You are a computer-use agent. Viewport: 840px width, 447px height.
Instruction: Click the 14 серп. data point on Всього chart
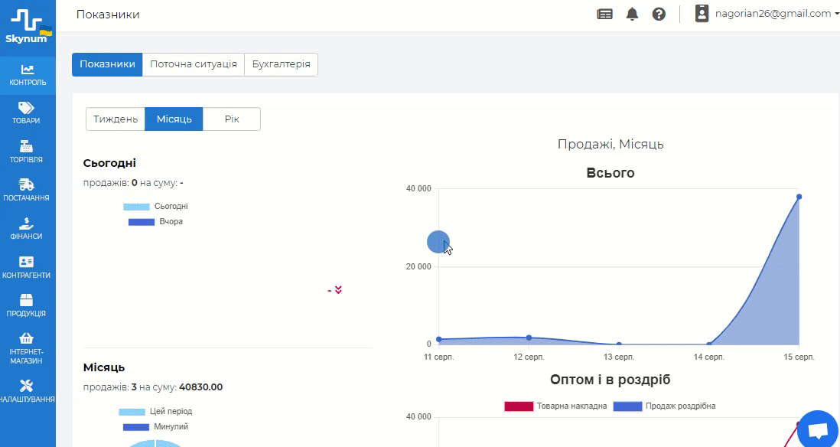708,344
